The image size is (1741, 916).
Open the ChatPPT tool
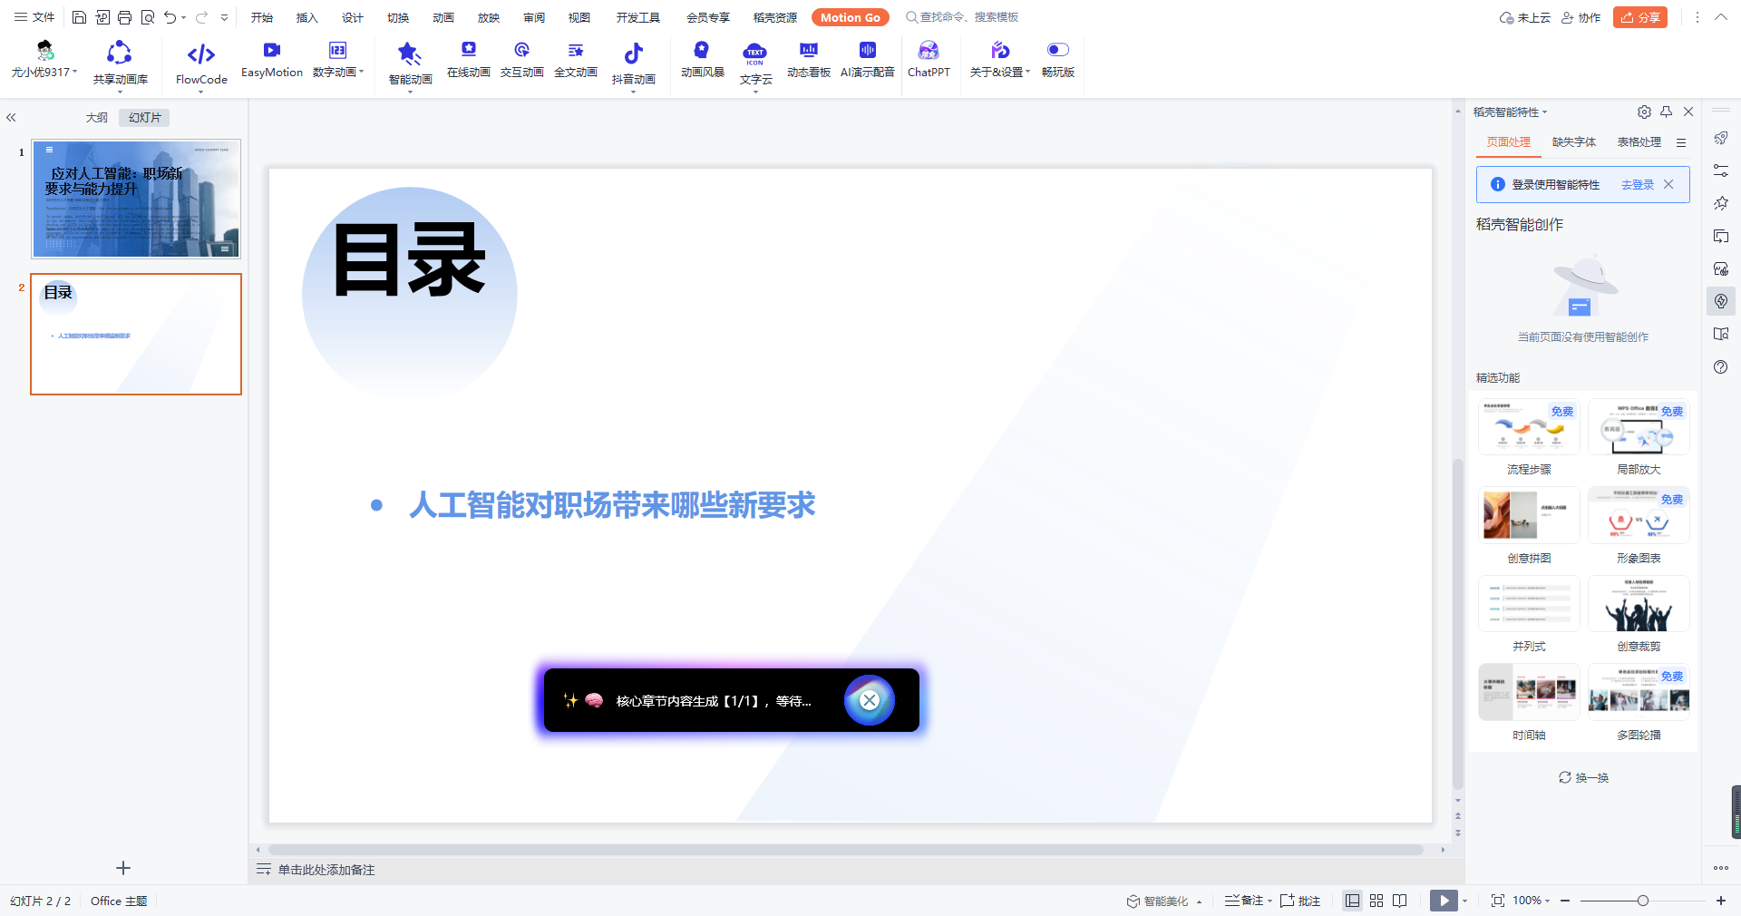[x=929, y=62]
